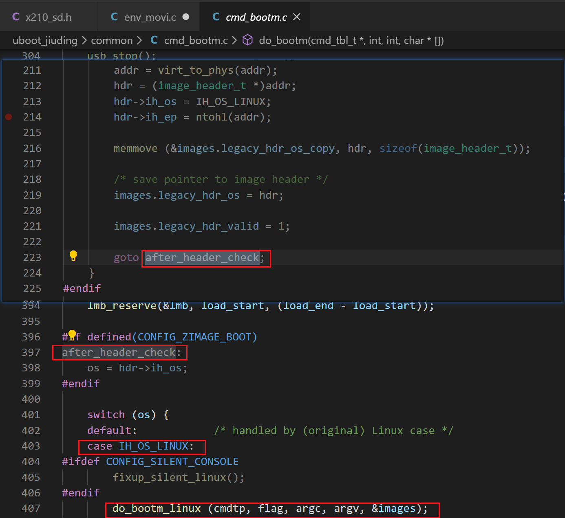Click the C file icon on env_movi.c tab
Viewport: 565px width, 518px height.
pos(115,17)
